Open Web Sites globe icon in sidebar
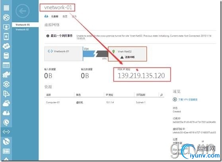The height and width of the screenshot is (162, 222). (6, 18)
